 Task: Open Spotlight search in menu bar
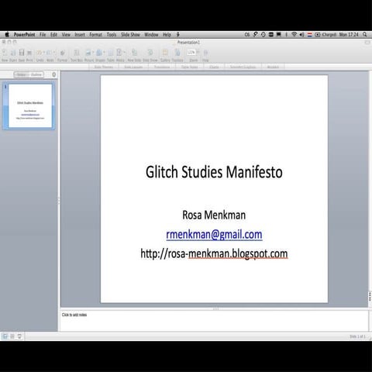[x=364, y=34]
